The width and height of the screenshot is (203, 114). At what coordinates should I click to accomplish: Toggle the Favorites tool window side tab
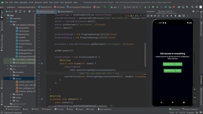(2, 85)
